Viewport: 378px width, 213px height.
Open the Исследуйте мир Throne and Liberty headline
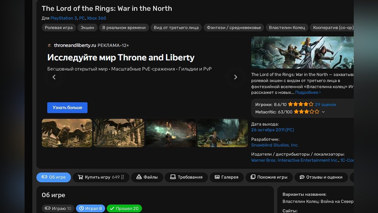pos(121,57)
